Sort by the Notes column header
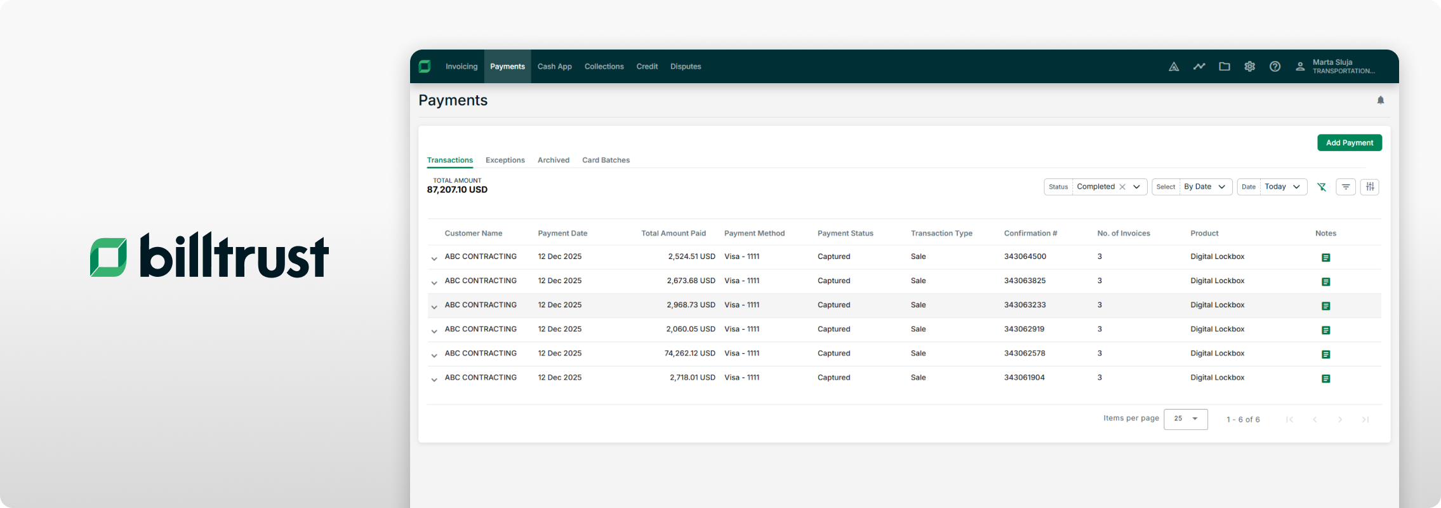This screenshot has height=508, width=1441. click(1326, 234)
